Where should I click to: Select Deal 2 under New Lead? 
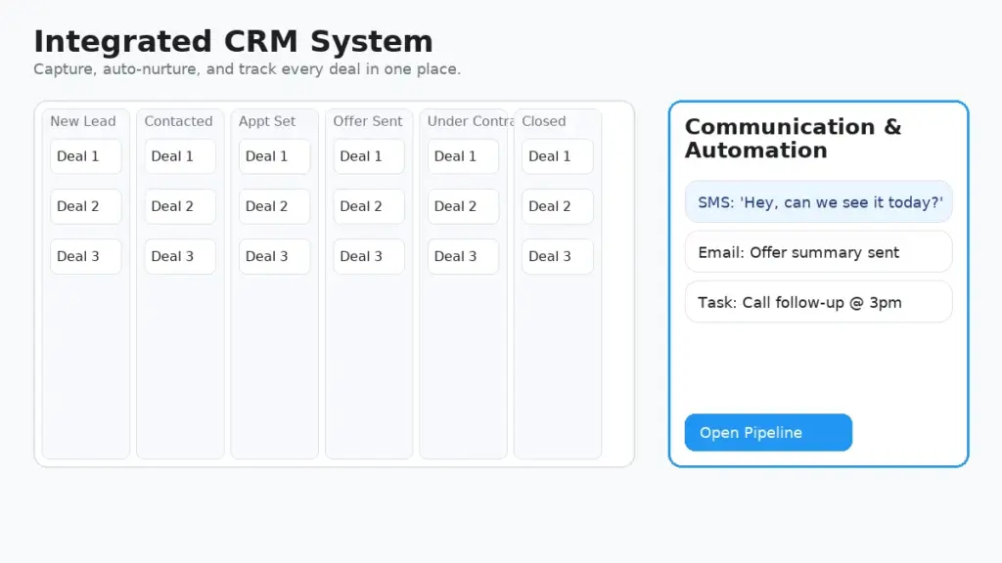pyautogui.click(x=86, y=206)
